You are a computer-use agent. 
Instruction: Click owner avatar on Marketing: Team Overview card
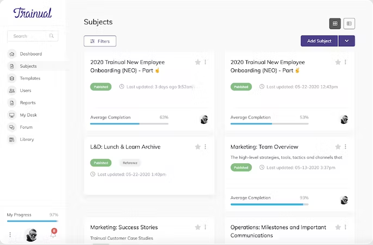344,200
